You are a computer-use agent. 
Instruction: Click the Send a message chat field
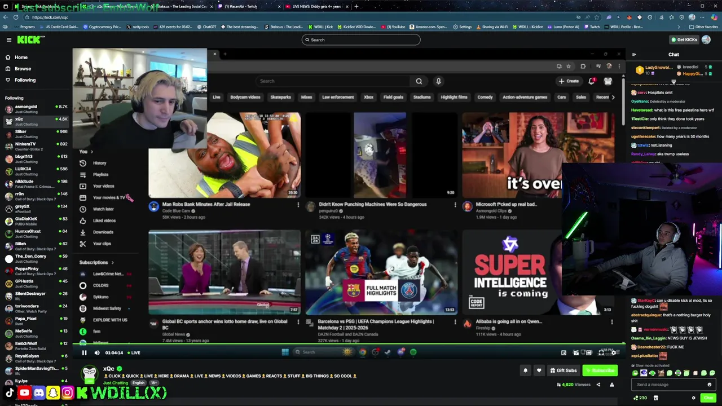673,385
